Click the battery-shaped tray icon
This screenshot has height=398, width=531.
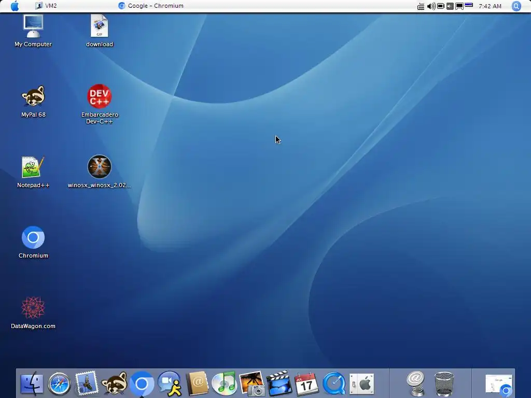[441, 6]
